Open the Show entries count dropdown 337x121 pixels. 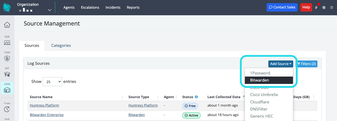[x=52, y=82]
